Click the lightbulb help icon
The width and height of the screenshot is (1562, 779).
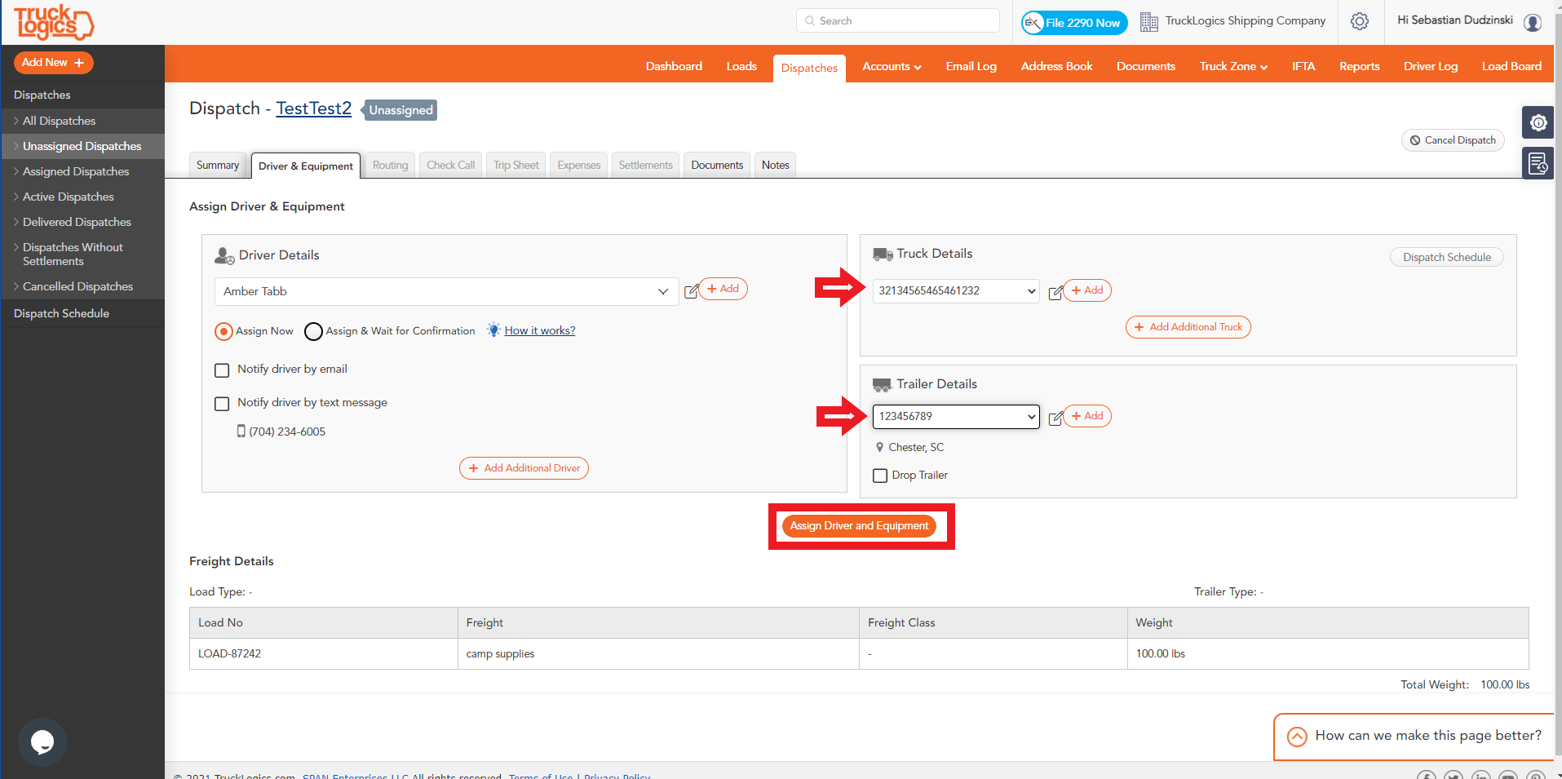coord(493,330)
